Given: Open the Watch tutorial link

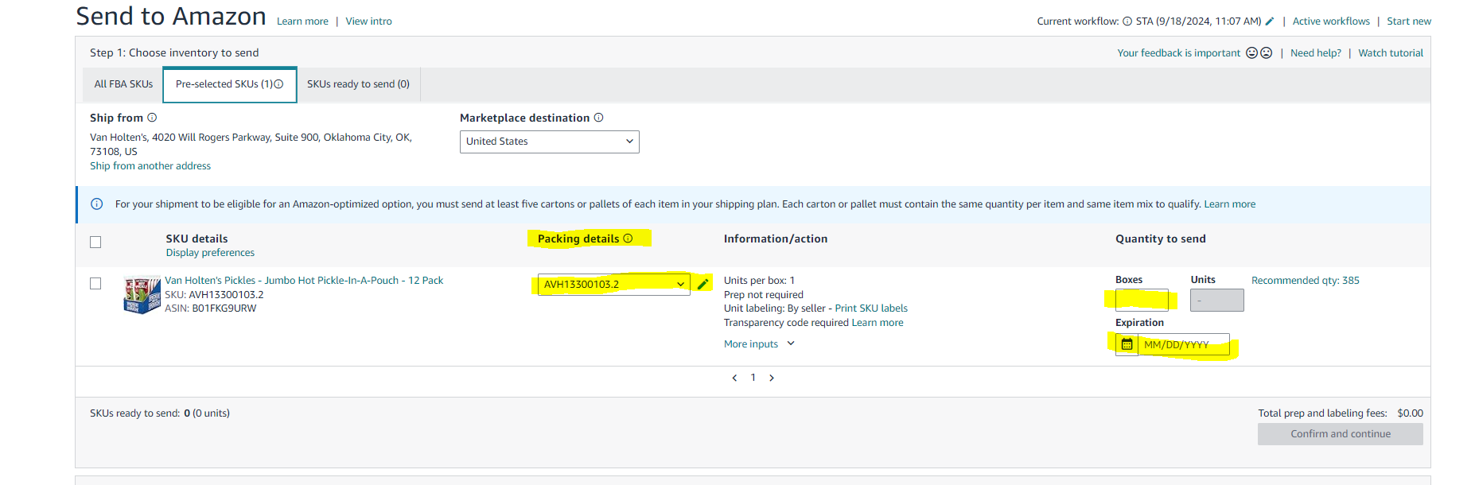Looking at the screenshot, I should pos(1391,53).
